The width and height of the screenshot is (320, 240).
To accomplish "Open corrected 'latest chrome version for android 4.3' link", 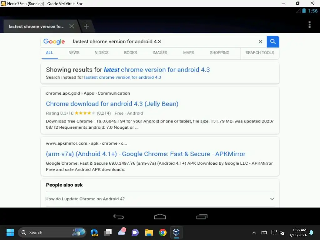I will (x=157, y=70).
